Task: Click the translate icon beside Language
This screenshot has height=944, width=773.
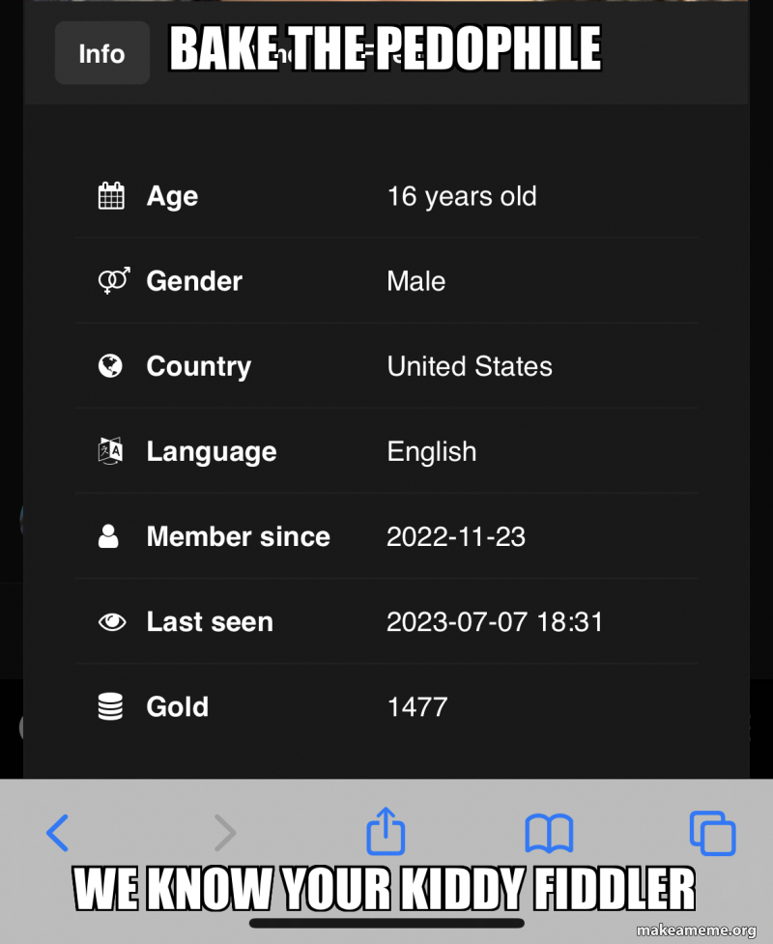Action: [111, 451]
